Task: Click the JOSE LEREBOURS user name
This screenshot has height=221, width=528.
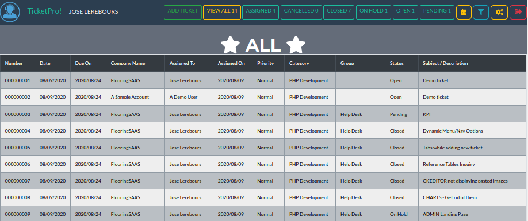Action: pyautogui.click(x=93, y=11)
